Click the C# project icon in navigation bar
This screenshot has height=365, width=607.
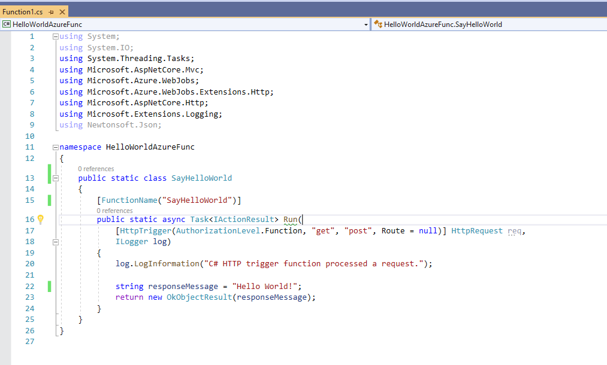tap(7, 25)
